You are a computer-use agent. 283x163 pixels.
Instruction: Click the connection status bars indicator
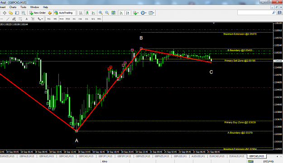(251, 161)
